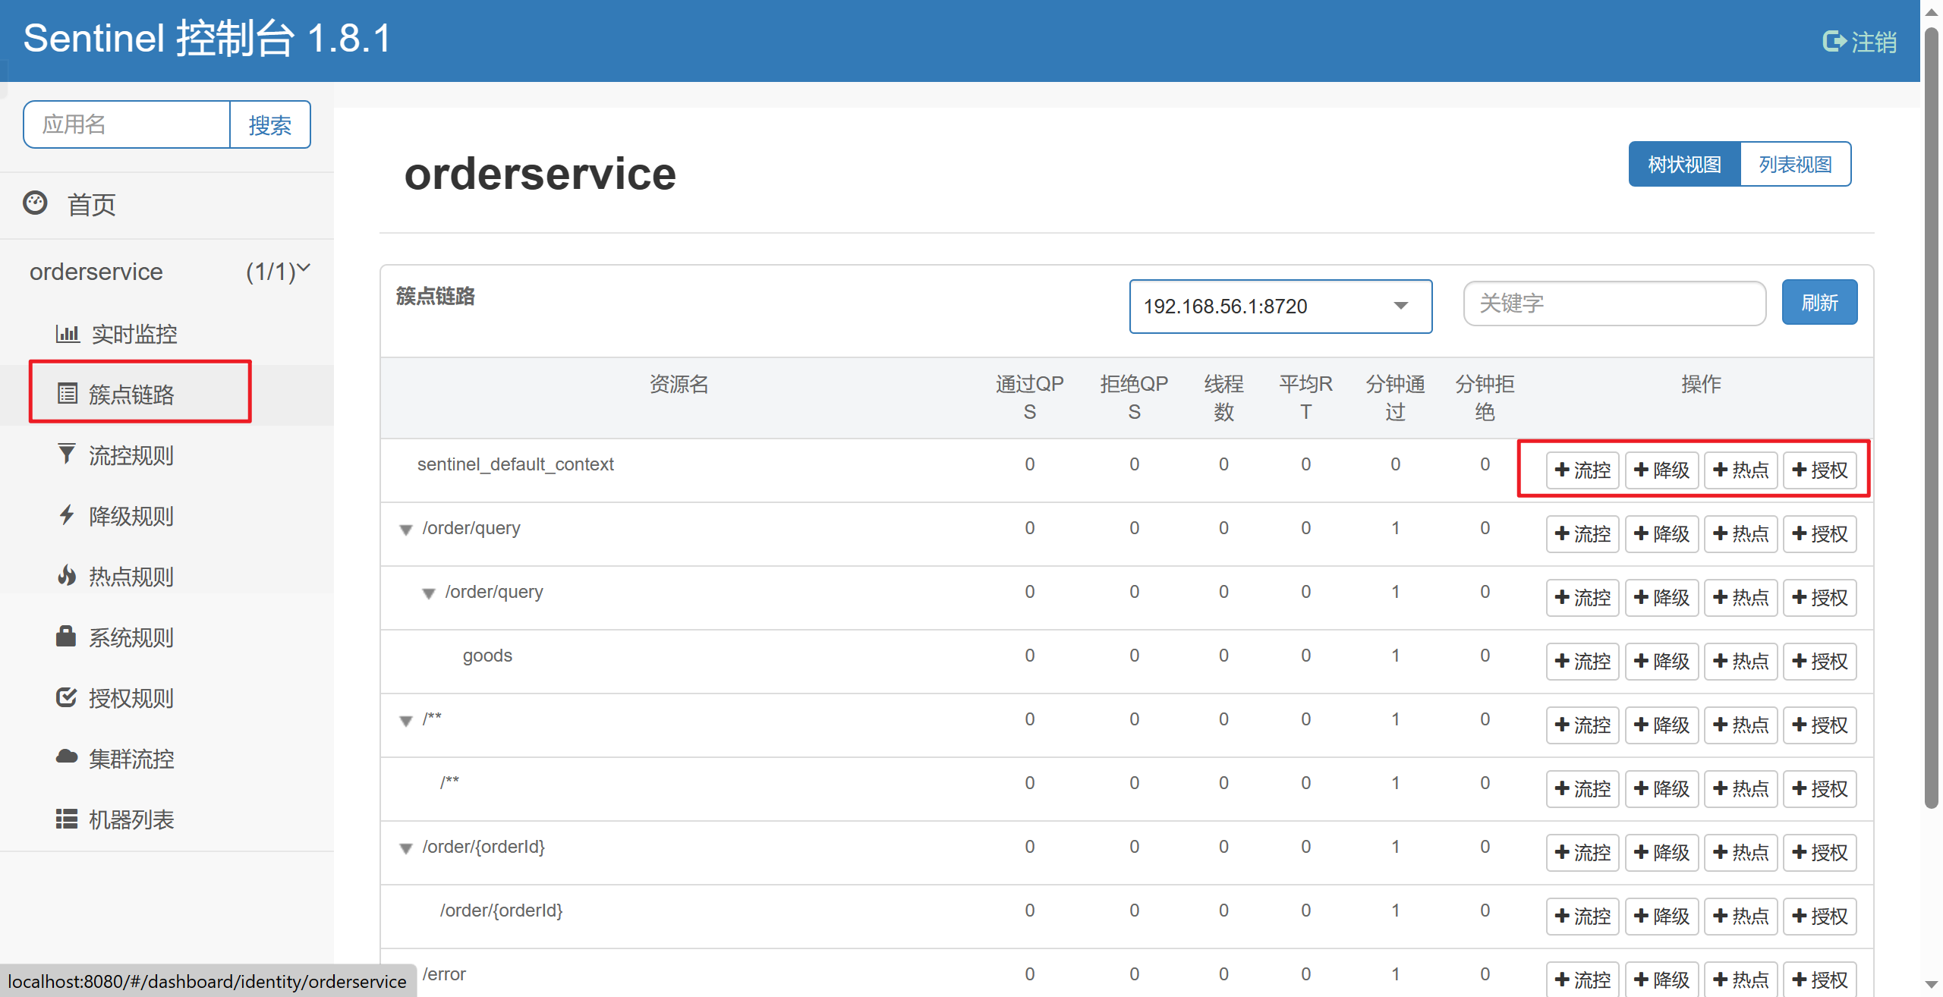Click the 关键字 keyword input field

(x=1614, y=304)
